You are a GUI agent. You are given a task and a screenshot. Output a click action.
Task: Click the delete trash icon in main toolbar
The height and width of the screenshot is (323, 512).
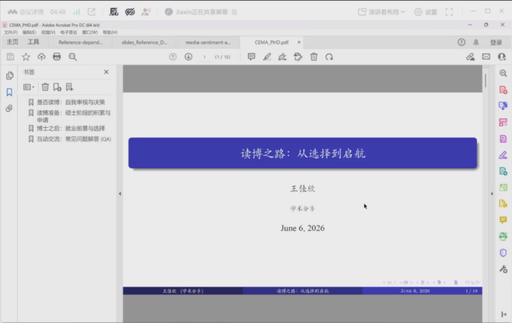point(314,57)
